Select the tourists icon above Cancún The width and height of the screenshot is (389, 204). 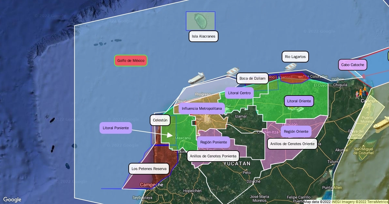click(361, 92)
